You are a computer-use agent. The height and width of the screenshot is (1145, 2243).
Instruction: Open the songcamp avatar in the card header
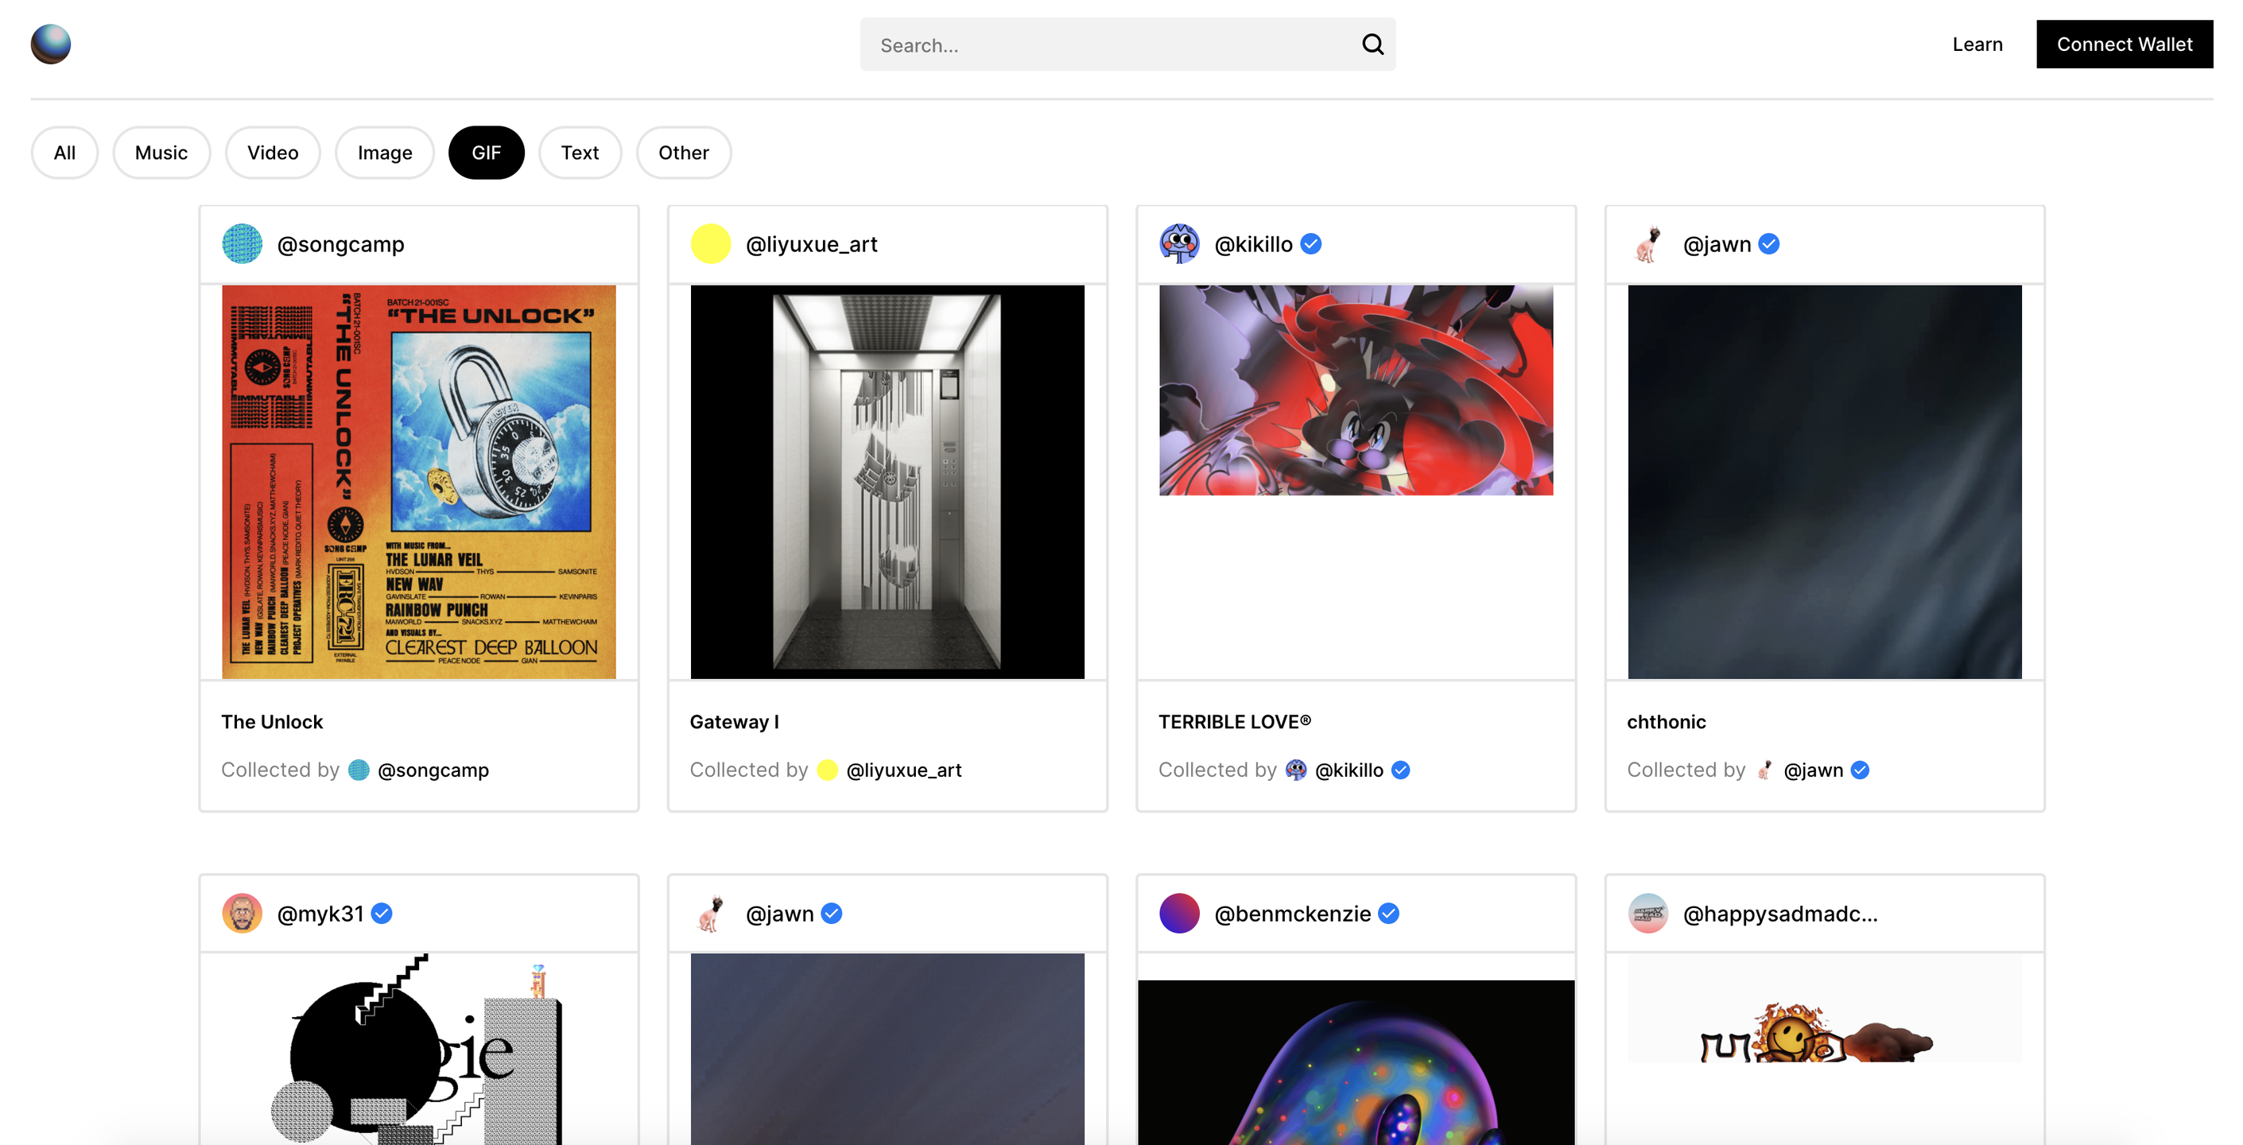242,244
